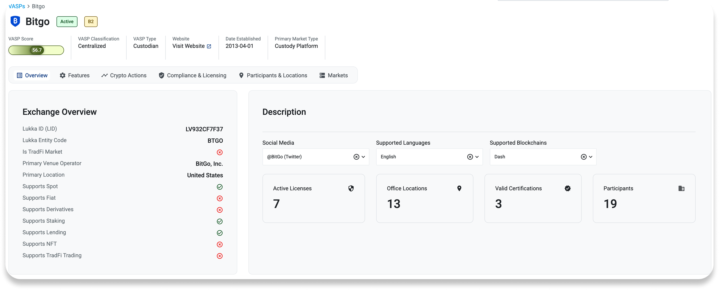
Task: Clear the Supported Languages selection with X icon
Action: point(470,157)
